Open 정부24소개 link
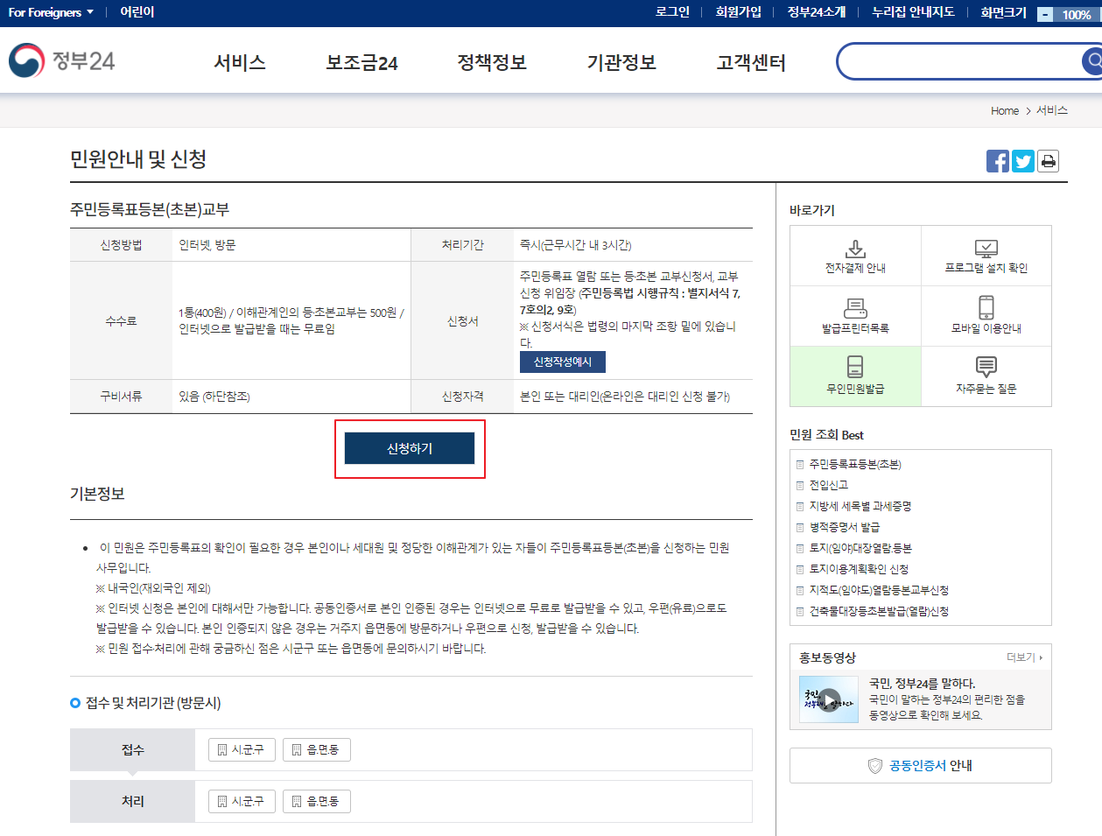Screen dimensions: 1102x836 click(817, 12)
